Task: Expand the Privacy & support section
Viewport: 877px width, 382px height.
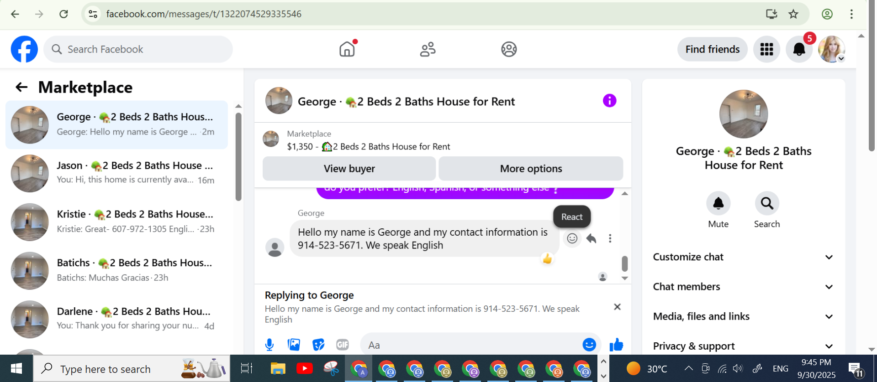Action: click(743, 346)
